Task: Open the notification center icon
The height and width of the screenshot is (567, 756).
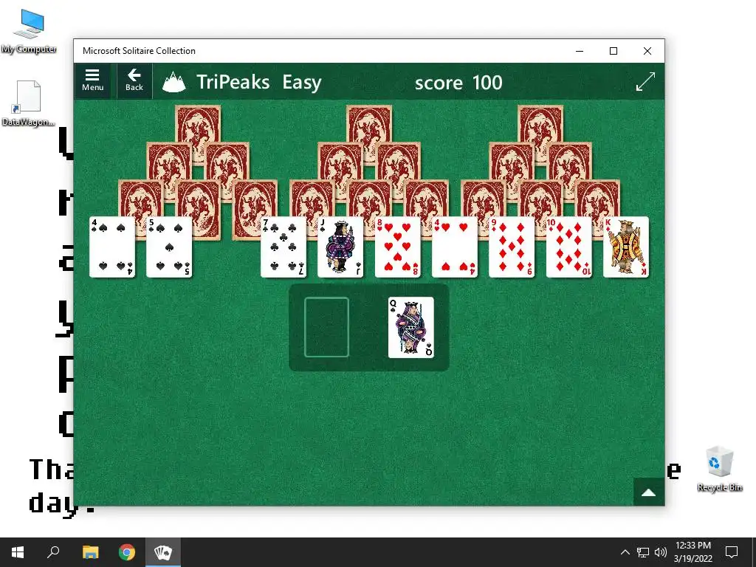Action: coord(732,552)
